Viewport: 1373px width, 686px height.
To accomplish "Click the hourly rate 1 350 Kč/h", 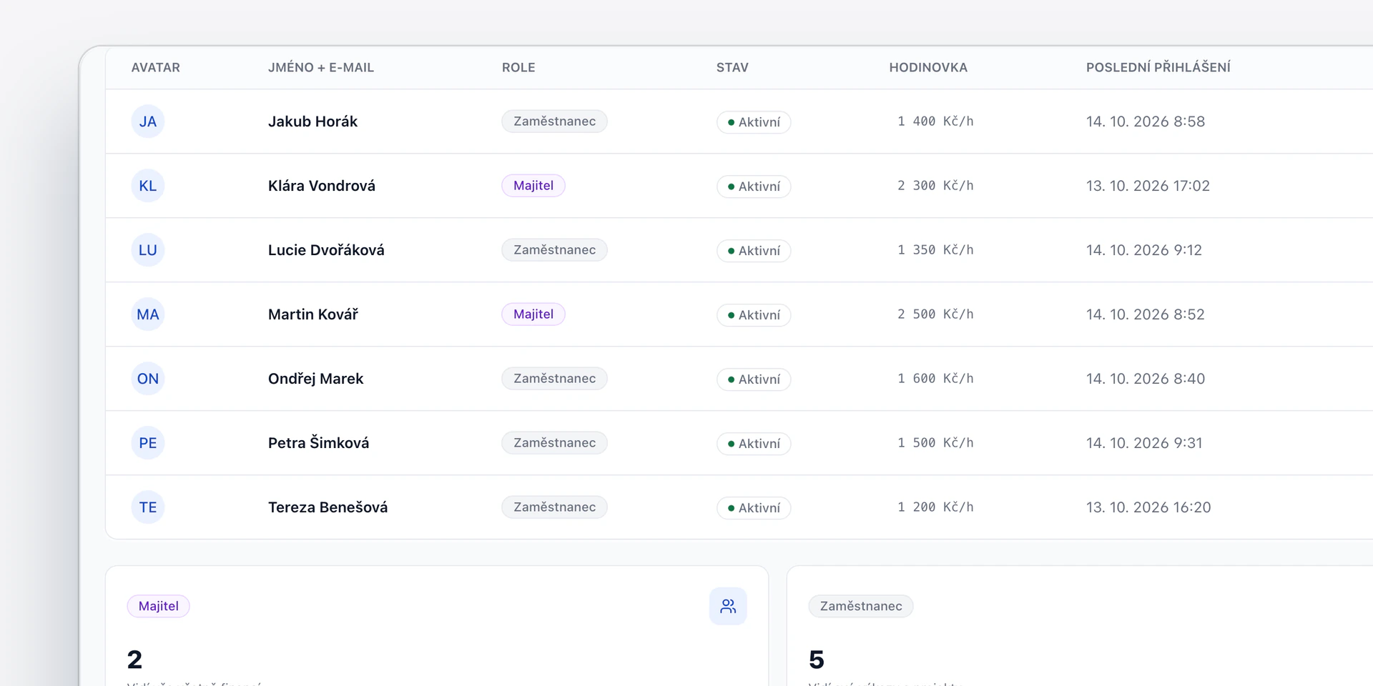I will 935,250.
